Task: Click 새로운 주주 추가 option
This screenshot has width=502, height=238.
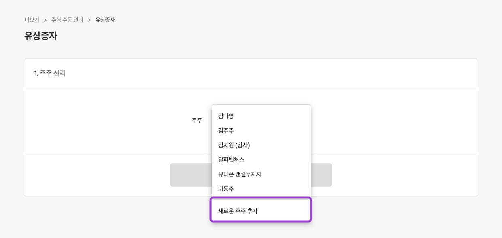Action: pos(238,211)
